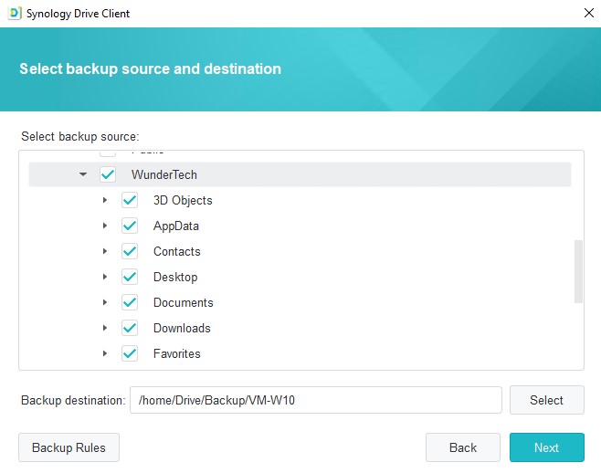Uncheck the 3D Objects checkbox

(130, 200)
